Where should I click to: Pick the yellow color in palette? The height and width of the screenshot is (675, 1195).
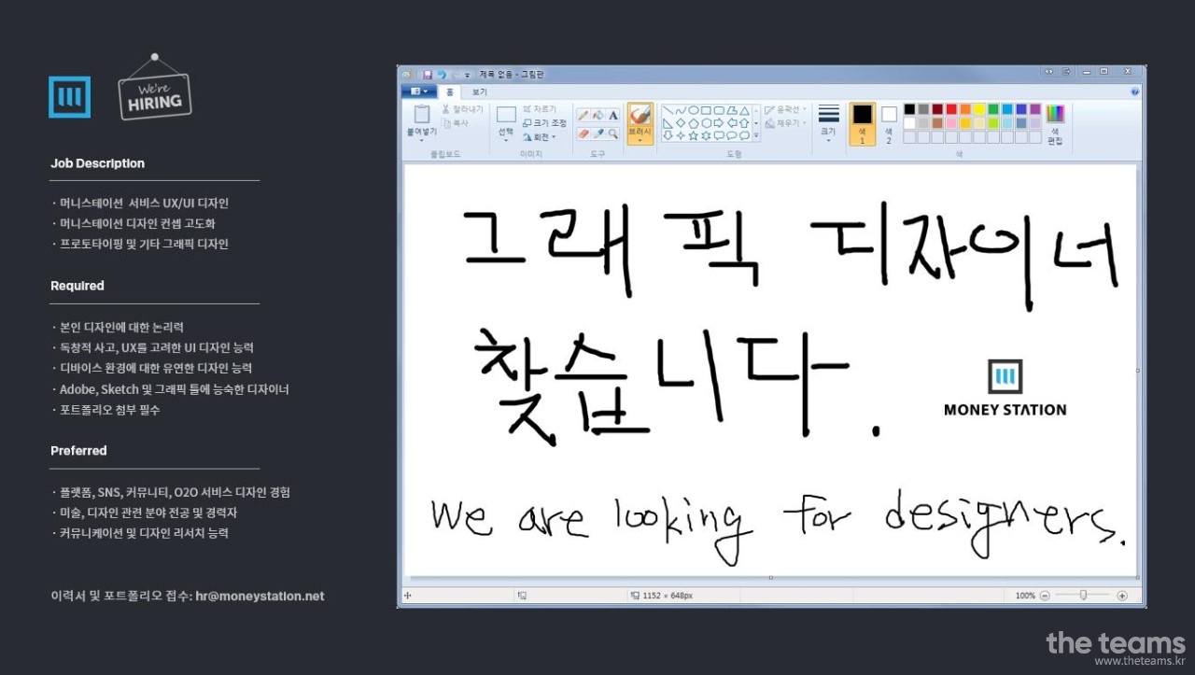click(979, 109)
